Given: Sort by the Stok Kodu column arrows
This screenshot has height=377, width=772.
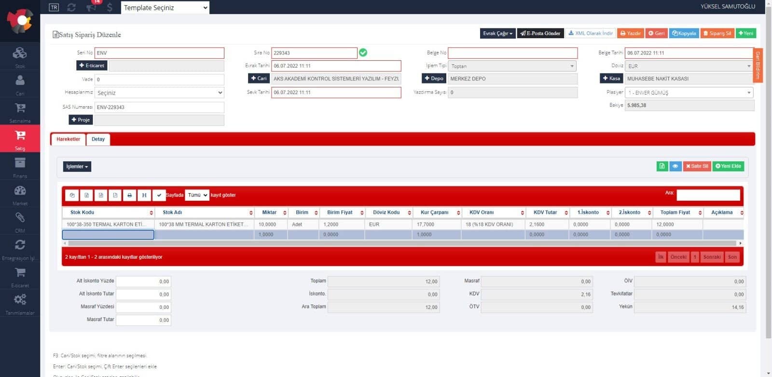Looking at the screenshot, I should point(151,212).
